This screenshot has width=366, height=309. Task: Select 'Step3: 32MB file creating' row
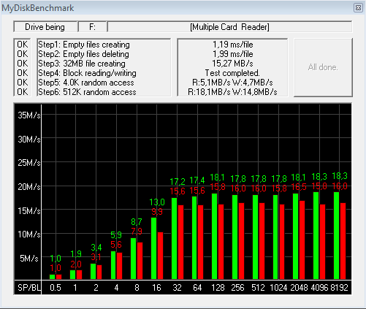[82, 64]
